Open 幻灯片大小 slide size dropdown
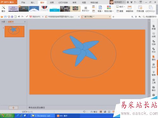Image resolution: width=158 pixels, height=118 pixels. coord(151,9)
